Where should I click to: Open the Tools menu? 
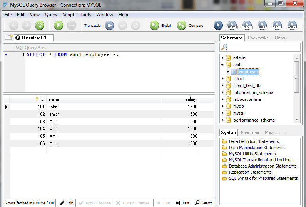tap(85, 15)
